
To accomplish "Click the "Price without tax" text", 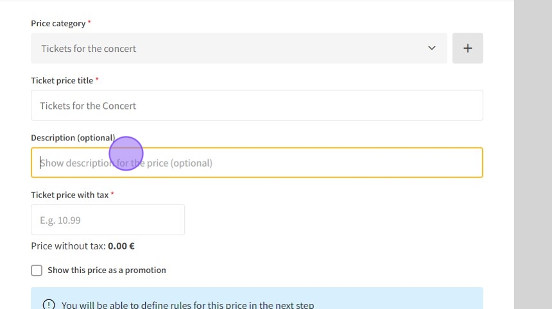I will pos(67,246).
